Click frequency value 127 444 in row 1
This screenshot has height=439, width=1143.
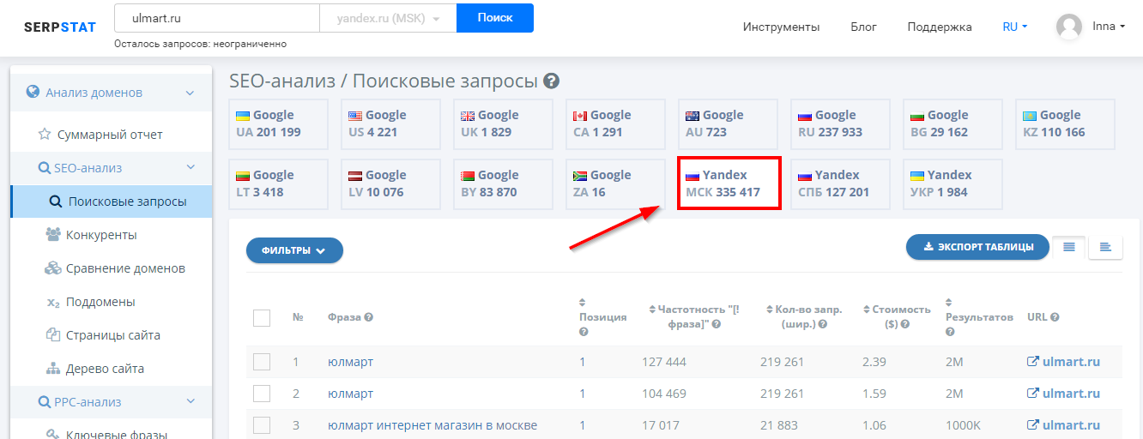click(664, 362)
